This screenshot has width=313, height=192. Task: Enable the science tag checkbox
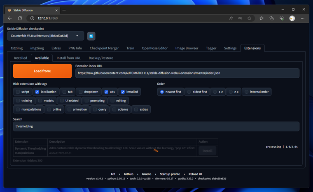(x=114, y=109)
